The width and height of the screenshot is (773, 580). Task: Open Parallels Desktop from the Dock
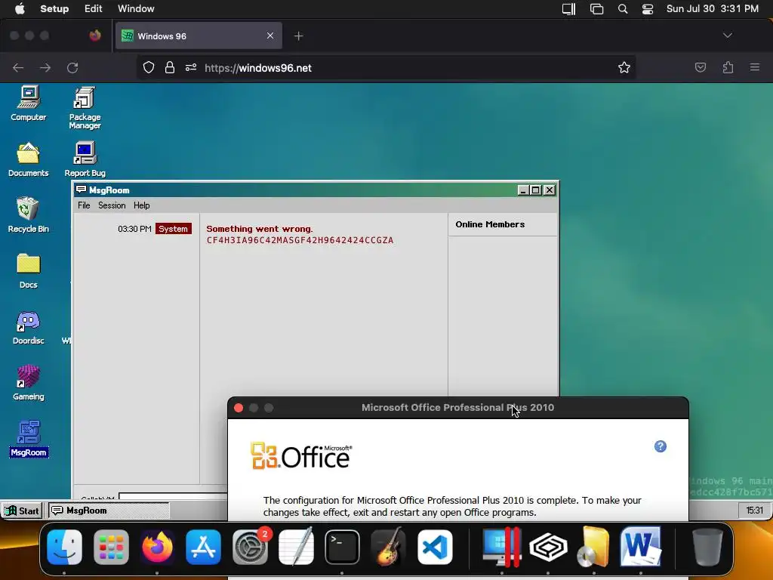[502, 547]
